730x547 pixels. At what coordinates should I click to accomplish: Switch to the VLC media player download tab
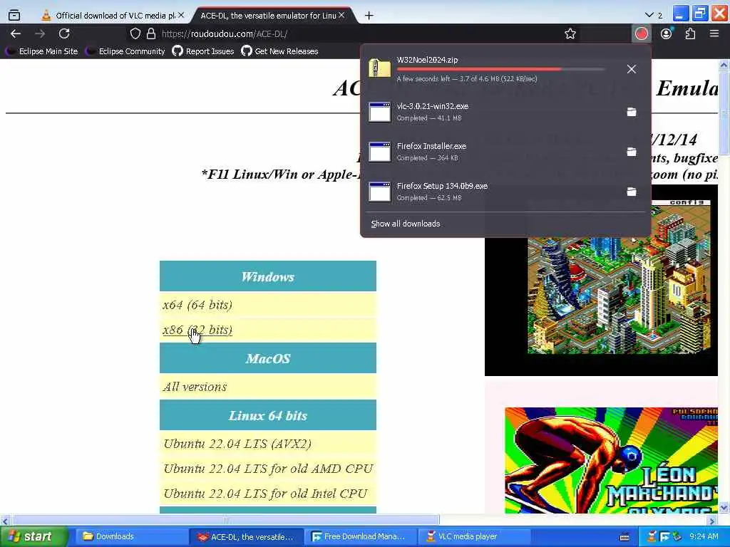point(112,16)
